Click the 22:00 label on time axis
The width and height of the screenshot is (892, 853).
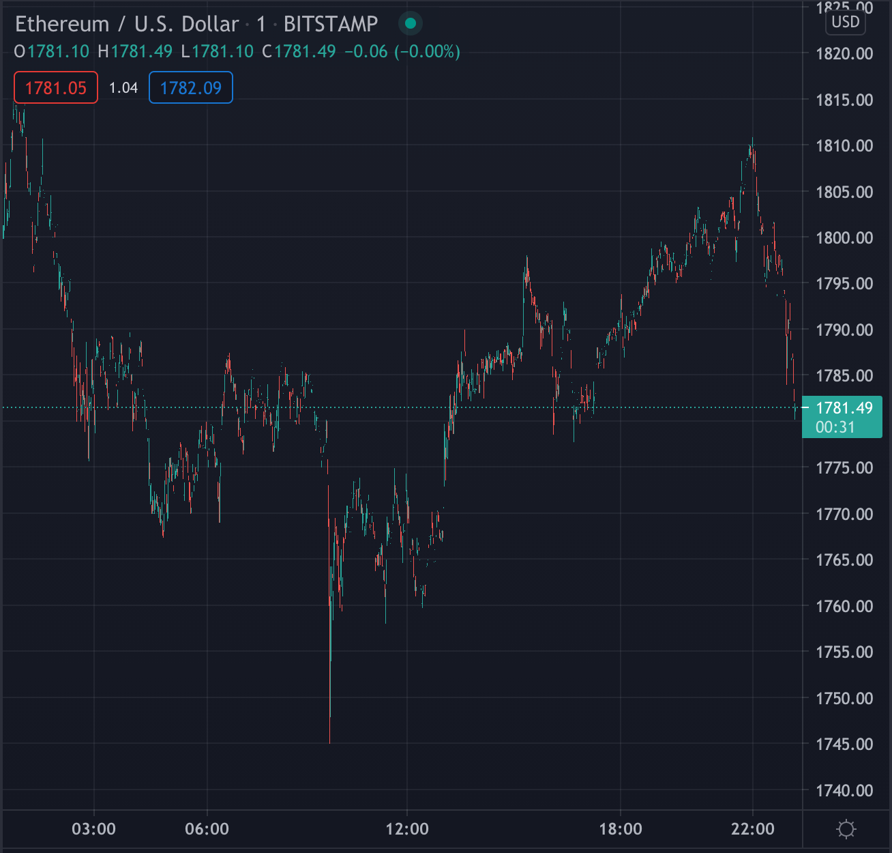(753, 829)
